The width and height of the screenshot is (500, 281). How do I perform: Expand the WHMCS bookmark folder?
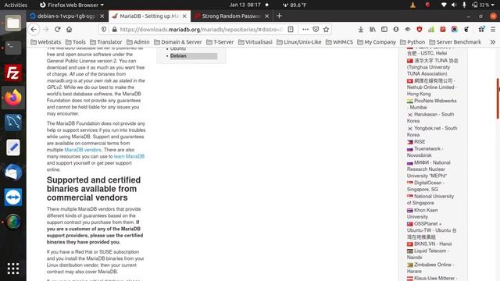(339, 41)
